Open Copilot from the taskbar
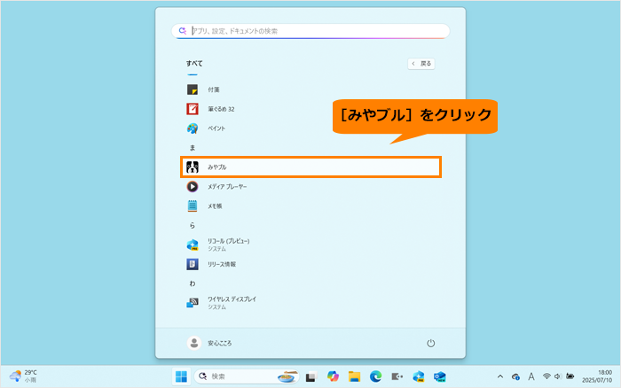Screen dimensions: 621x388 coord(333,376)
